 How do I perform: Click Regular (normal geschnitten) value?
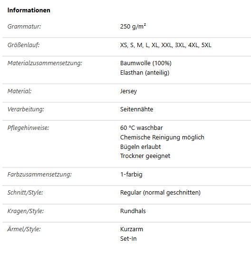click(x=160, y=193)
